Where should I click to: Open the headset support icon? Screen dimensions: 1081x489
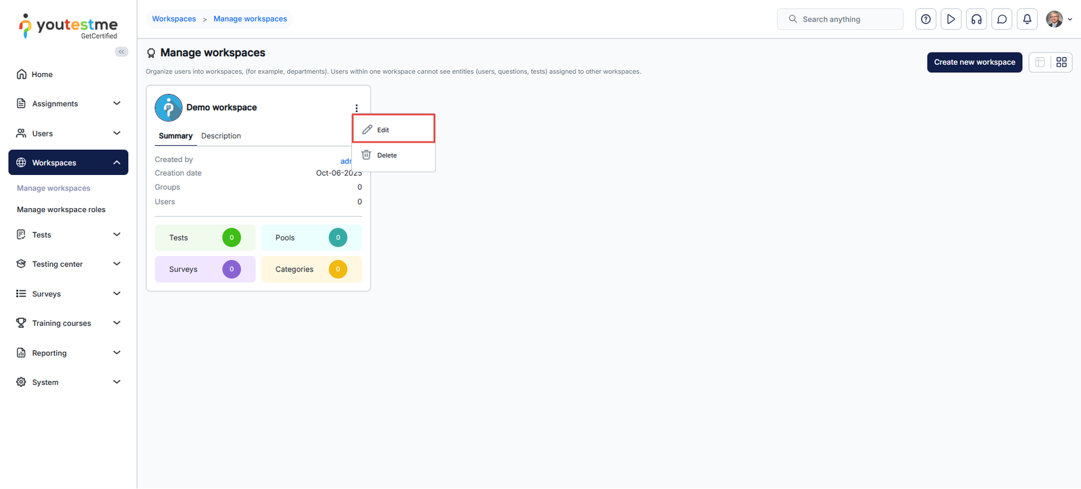tap(976, 20)
